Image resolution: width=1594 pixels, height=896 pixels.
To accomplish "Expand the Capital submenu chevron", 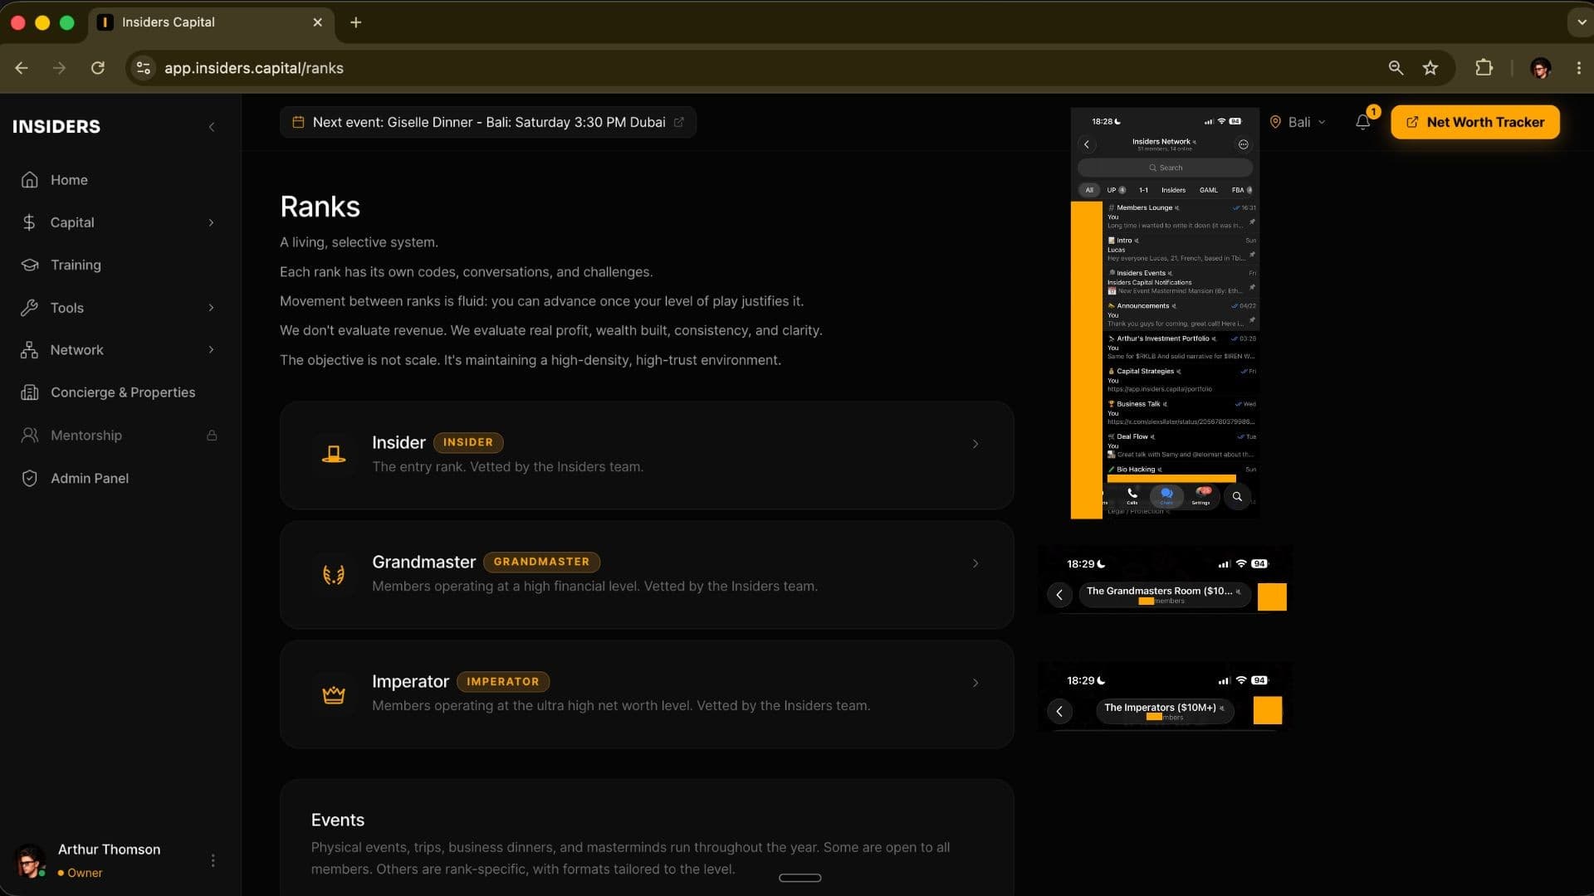I will click(211, 222).
